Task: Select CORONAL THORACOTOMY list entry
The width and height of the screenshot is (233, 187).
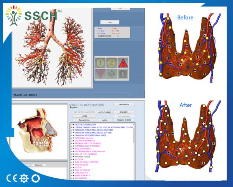Action: tap(104, 127)
